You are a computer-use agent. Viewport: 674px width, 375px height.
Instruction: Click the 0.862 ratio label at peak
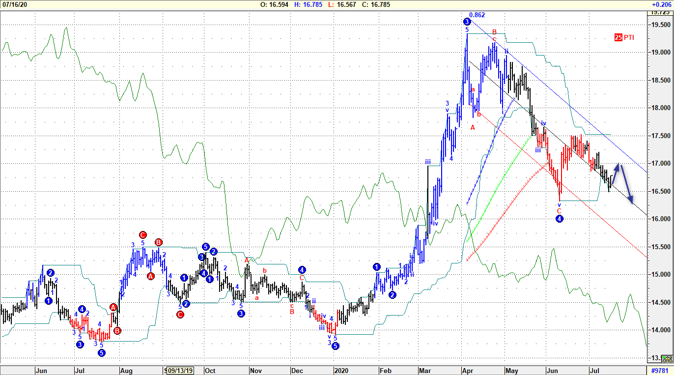(477, 15)
